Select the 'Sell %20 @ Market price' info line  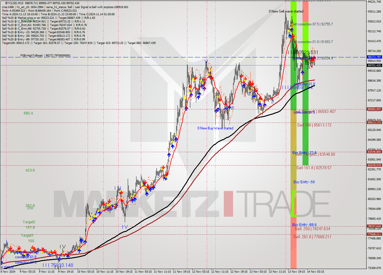[x=48, y=18]
